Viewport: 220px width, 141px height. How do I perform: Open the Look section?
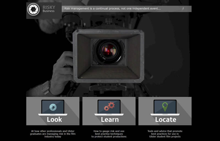[x=53, y=111]
